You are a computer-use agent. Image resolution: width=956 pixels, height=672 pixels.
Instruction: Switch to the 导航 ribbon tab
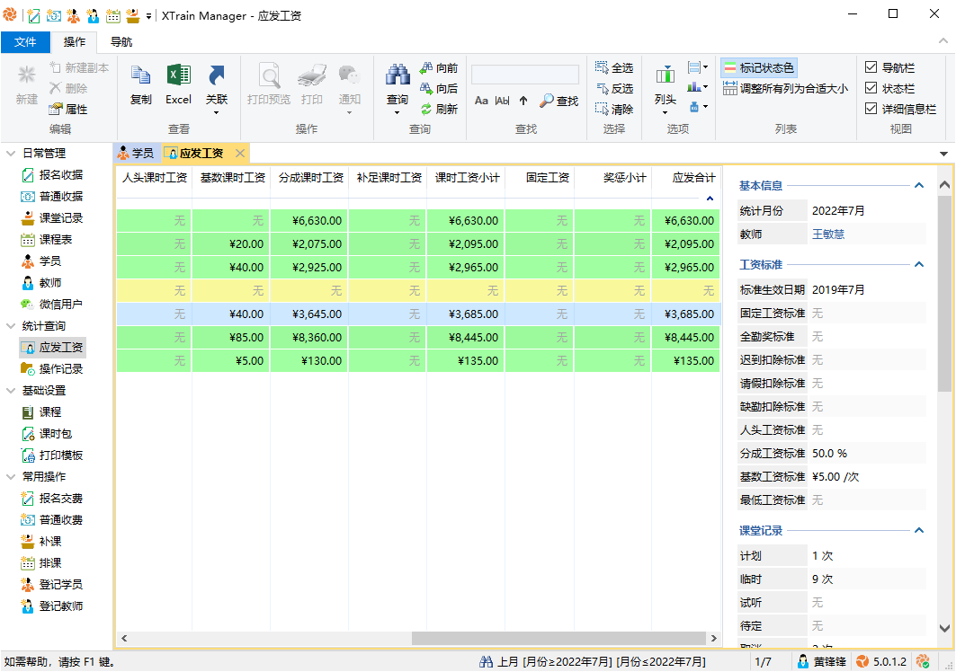click(x=121, y=42)
